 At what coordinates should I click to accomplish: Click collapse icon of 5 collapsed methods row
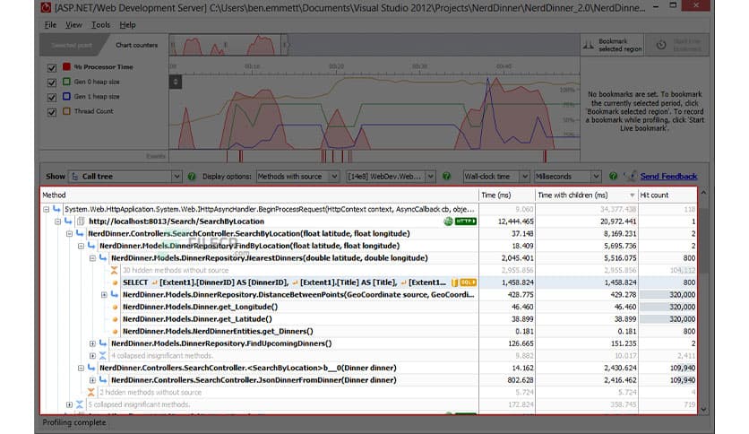pyautogui.click(x=80, y=404)
